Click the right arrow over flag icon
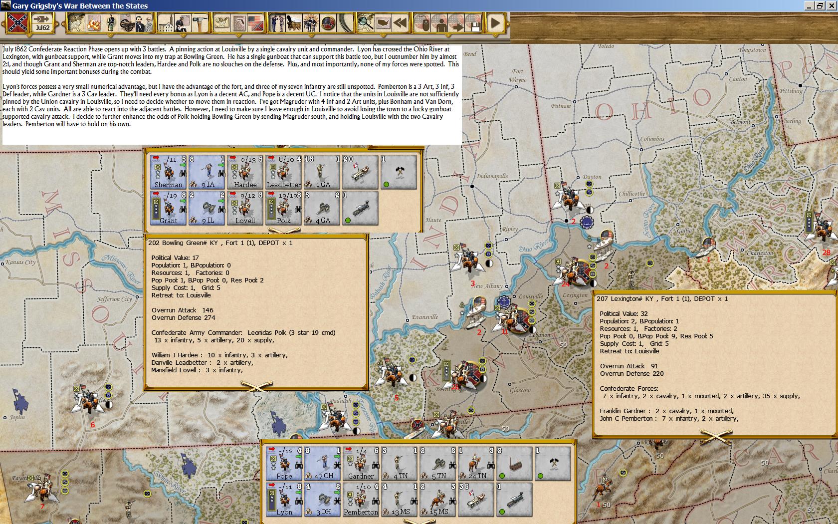This screenshot has height=524, width=838. [x=457, y=23]
